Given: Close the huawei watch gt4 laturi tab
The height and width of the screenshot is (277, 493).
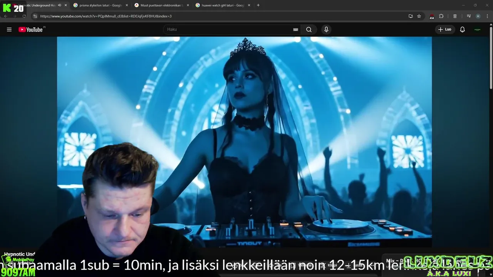Looking at the screenshot, I should tap(249, 5).
